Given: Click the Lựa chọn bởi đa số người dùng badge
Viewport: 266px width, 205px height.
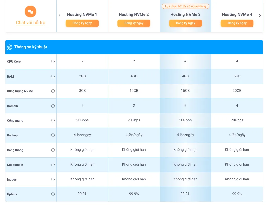Looking at the screenshot, I should click(x=185, y=6).
